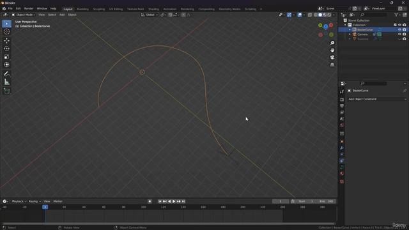Toggle Collection viewport visibility eye
This screenshot has width=409, height=230.
click(399, 25)
